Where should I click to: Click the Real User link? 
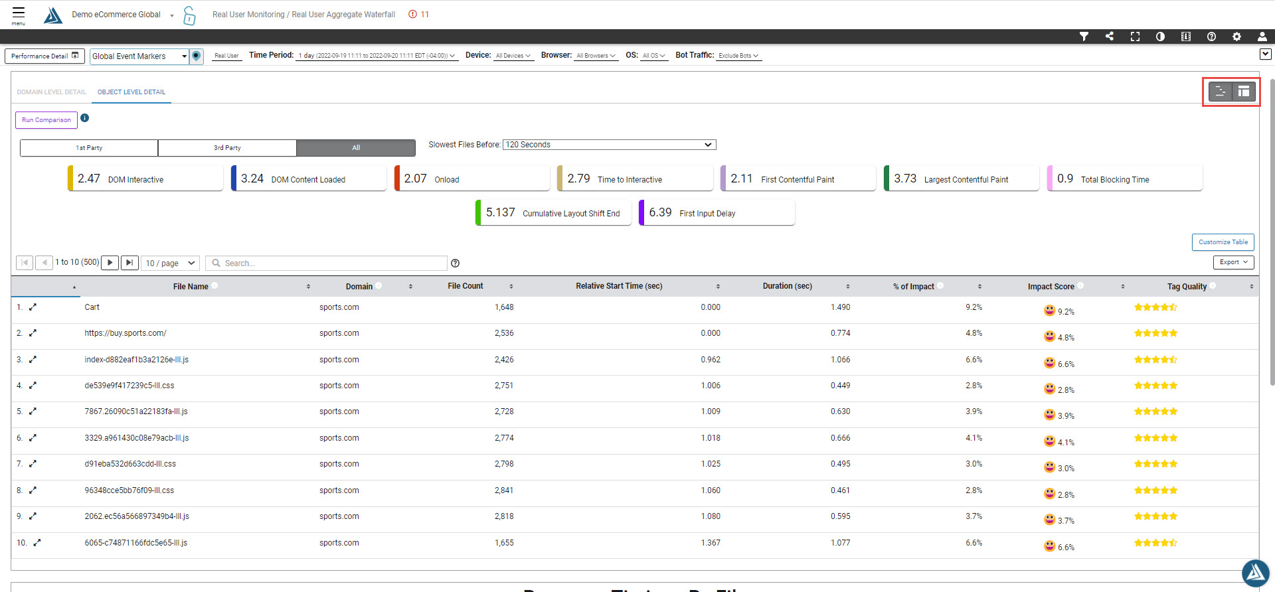click(x=226, y=56)
